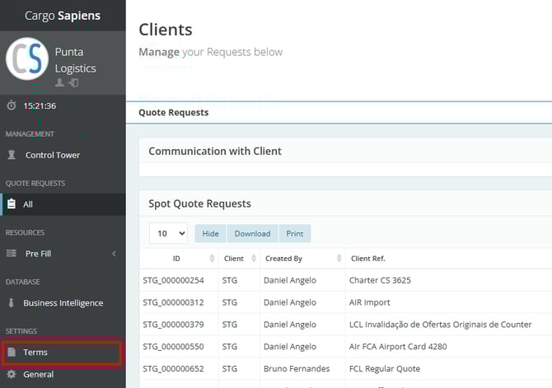
Task: Click the Quote Requests tab header
Action: click(174, 113)
